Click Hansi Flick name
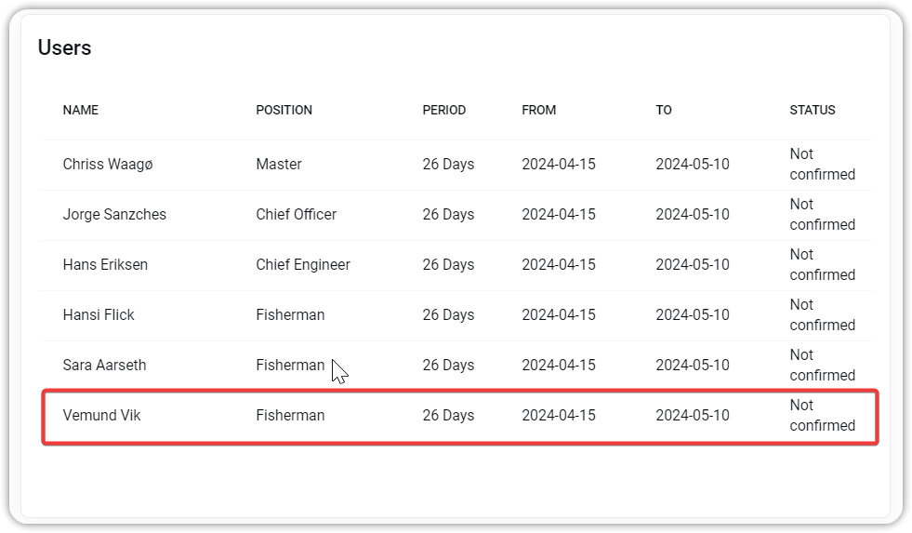 click(x=99, y=314)
